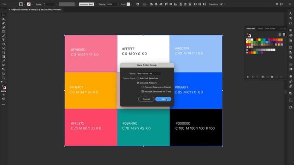Click Vertical Align Top icon

[166, 4]
